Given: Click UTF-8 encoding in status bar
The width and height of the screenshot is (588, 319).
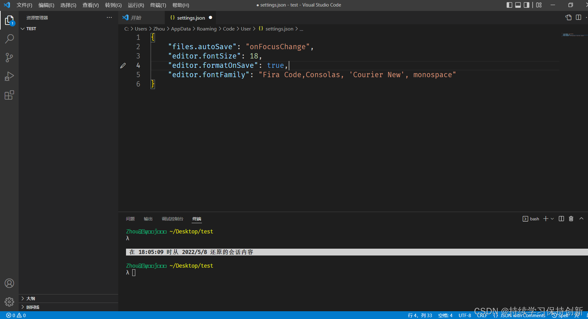Looking at the screenshot, I should tap(464, 315).
